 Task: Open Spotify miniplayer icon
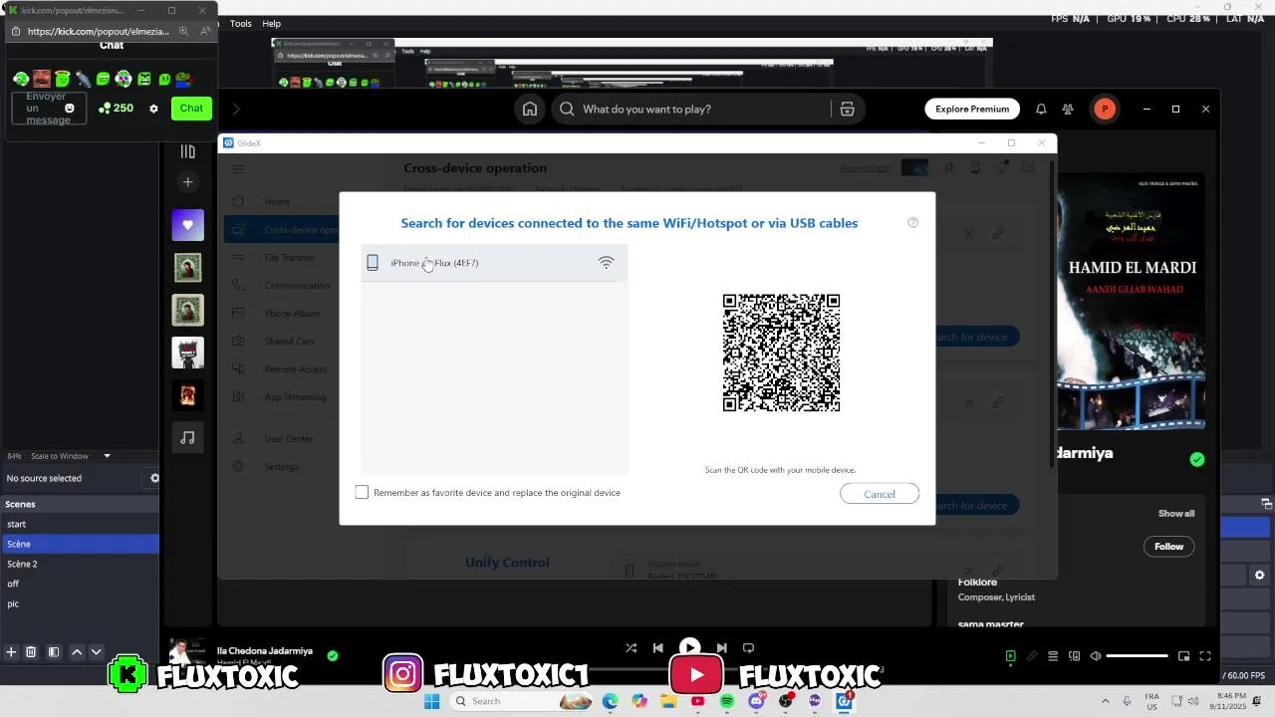point(1183,656)
